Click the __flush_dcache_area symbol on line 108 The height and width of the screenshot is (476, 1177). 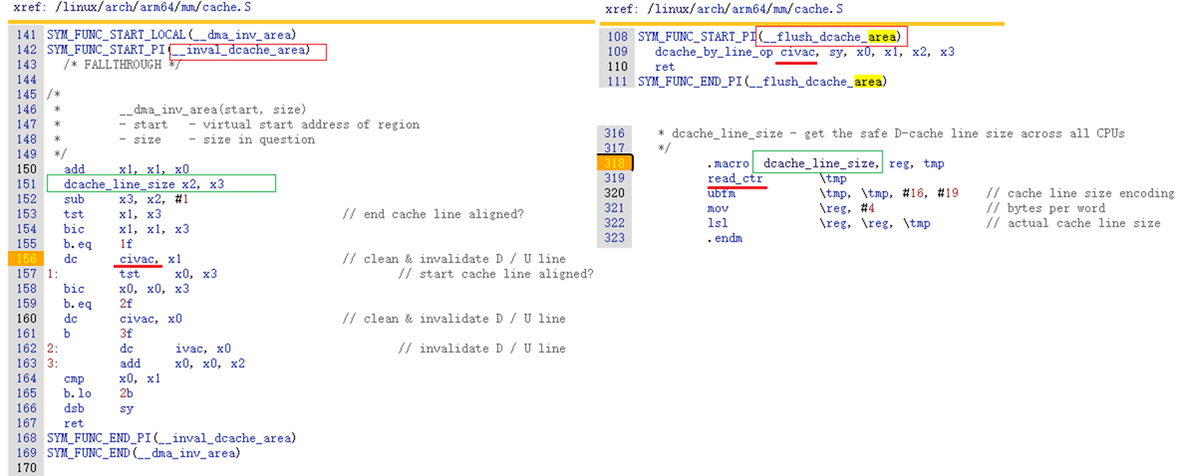[x=830, y=37]
